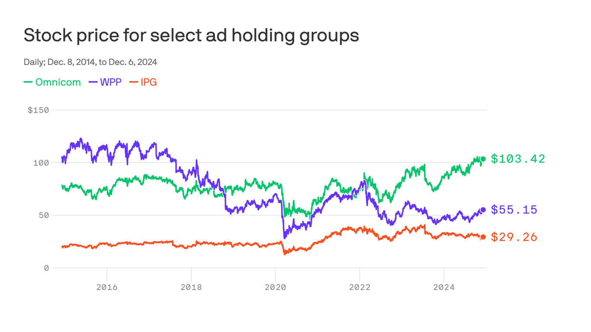Click the 2024 x-axis tick label
This screenshot has width=591, height=332.
tap(444, 287)
